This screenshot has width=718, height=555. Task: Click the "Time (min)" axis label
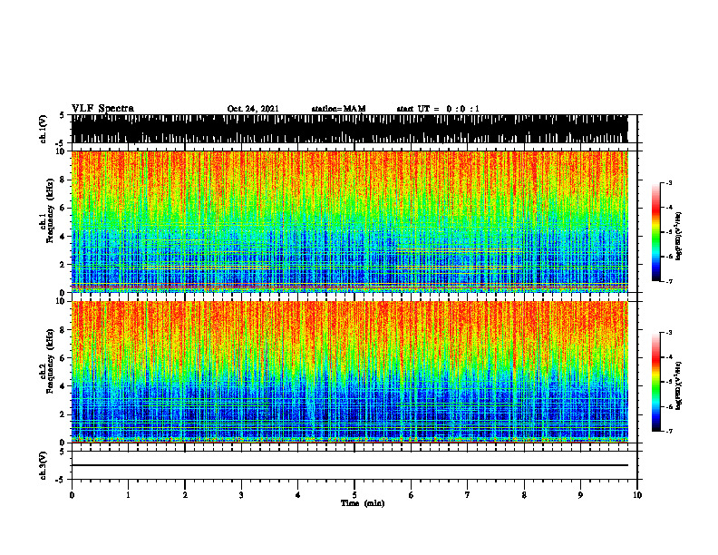pos(363,503)
